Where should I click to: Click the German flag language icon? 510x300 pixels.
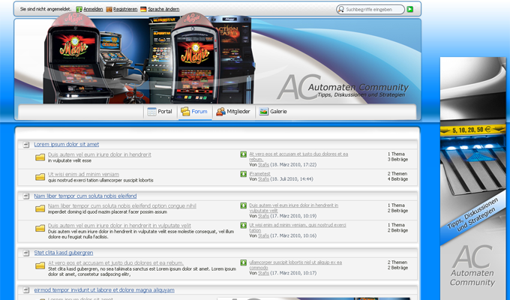click(x=143, y=9)
